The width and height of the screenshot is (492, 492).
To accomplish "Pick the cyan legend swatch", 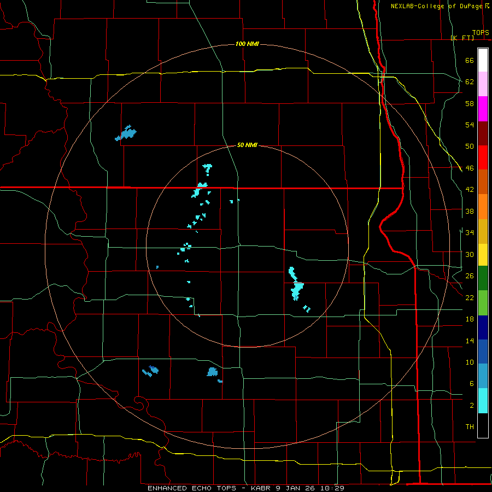I will point(483,401).
